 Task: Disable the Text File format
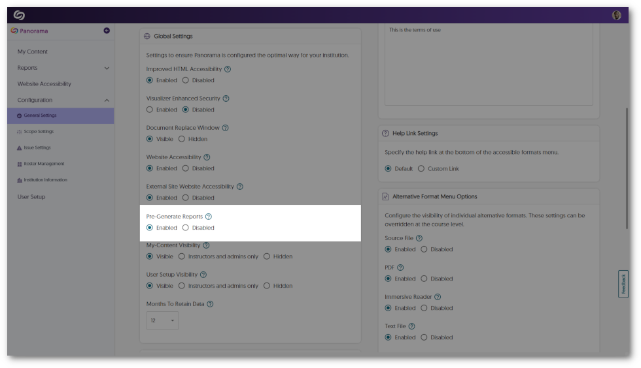click(424, 337)
